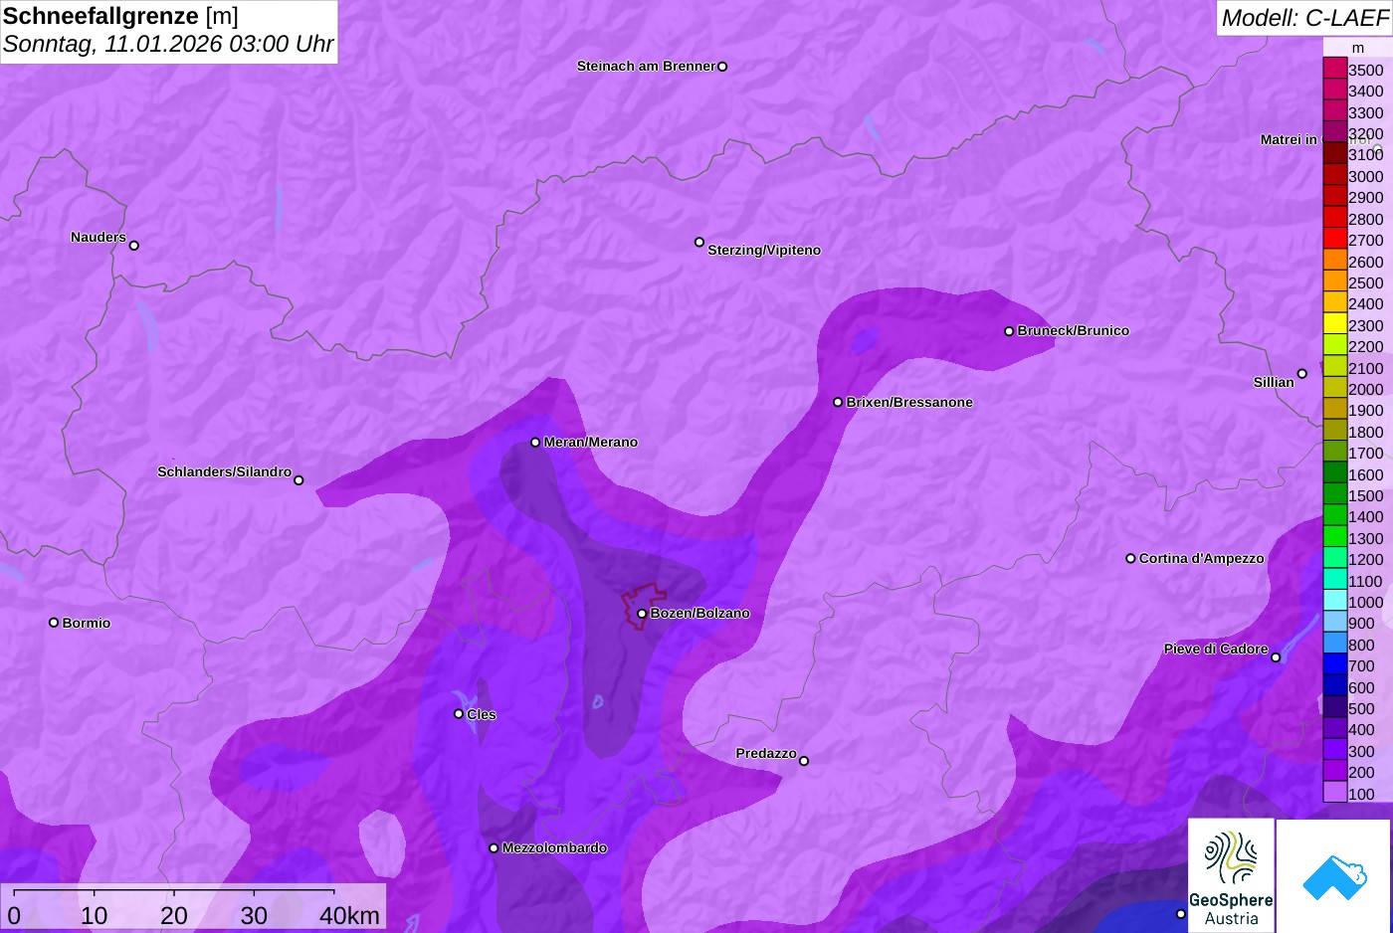Viewport: 1393px width, 933px height.
Task: Click the 1500 m green legend swatch
Action: click(1334, 494)
